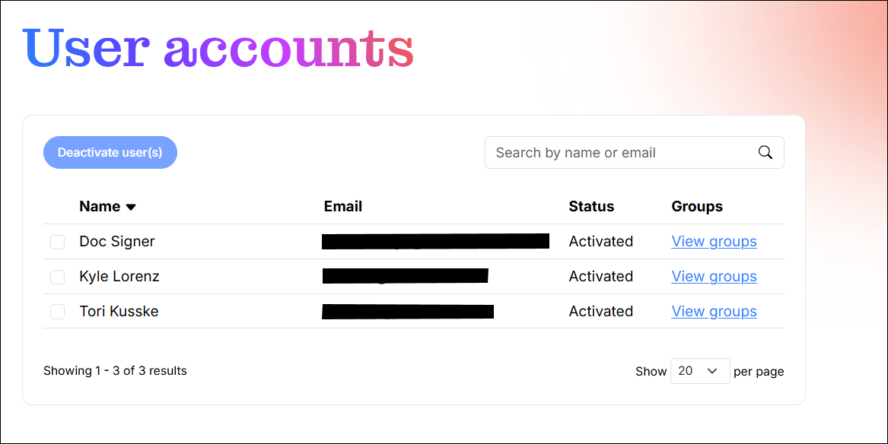Open the results per page dropdown

[699, 371]
